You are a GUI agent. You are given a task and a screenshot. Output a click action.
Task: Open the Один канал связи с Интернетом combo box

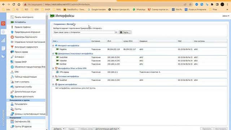pyautogui.click(x=85, y=32)
